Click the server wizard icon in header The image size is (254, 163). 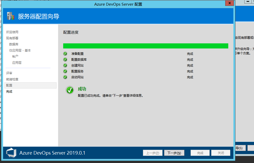click(x=10, y=16)
